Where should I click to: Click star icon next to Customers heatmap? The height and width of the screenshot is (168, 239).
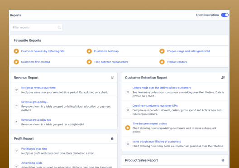[x=89, y=51]
